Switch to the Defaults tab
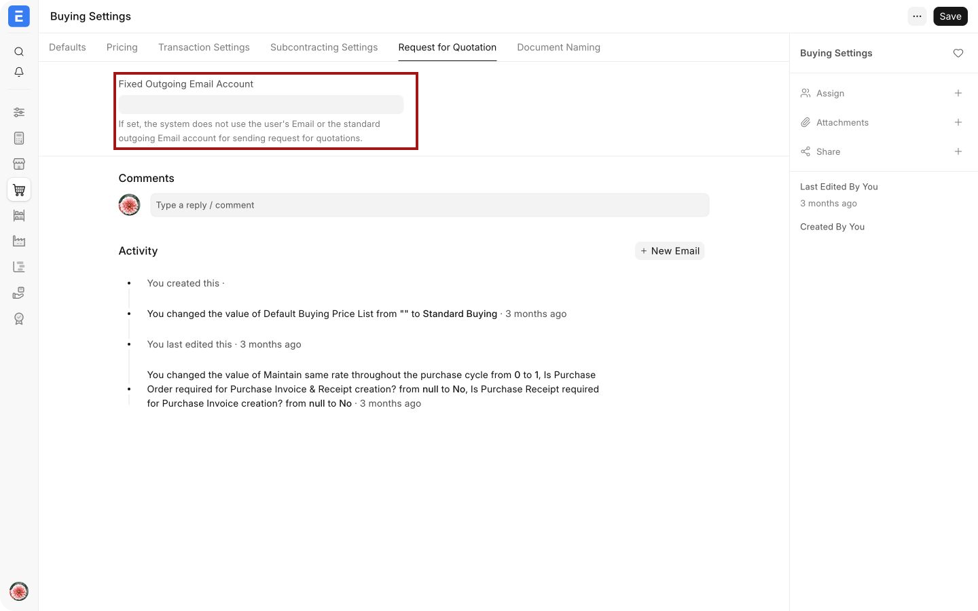Screen dimensions: 978x611 pos(67,48)
